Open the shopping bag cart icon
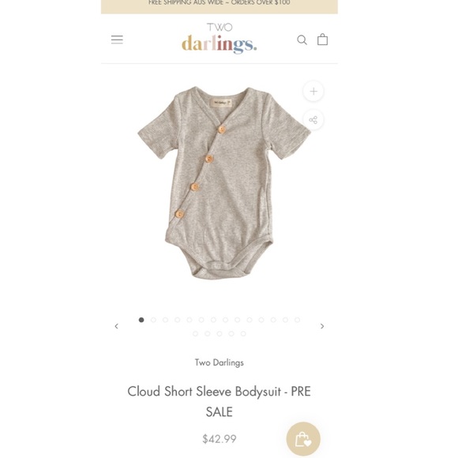Image resolution: width=458 pixels, height=458 pixels. tap(322, 39)
